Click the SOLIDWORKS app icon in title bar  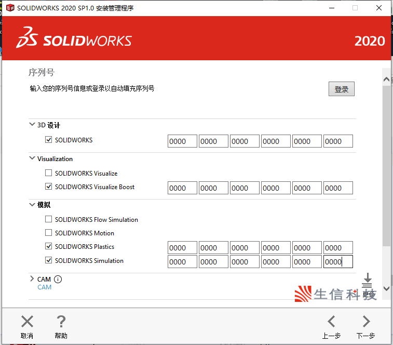coord(10,8)
